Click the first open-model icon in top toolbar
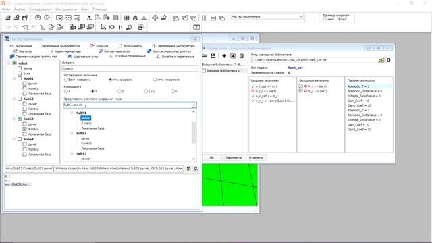The height and width of the screenshot is (243, 432). click(x=7, y=18)
